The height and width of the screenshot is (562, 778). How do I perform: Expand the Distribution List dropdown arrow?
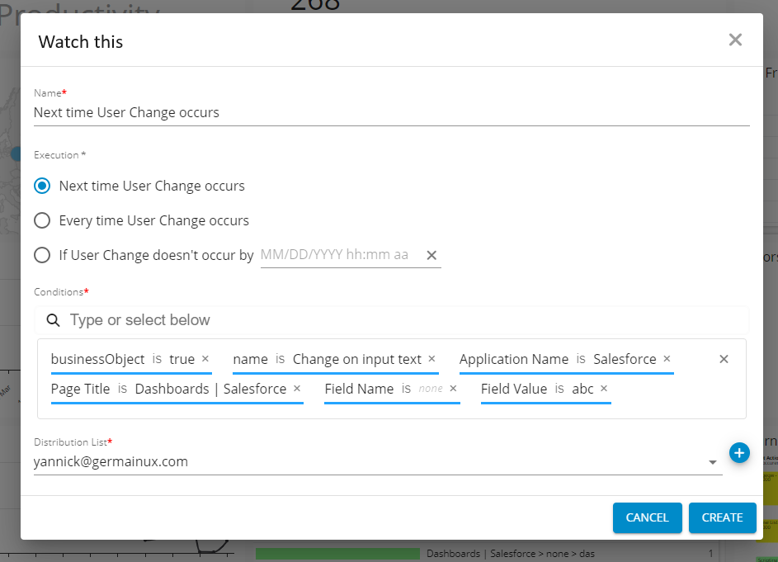coord(713,463)
